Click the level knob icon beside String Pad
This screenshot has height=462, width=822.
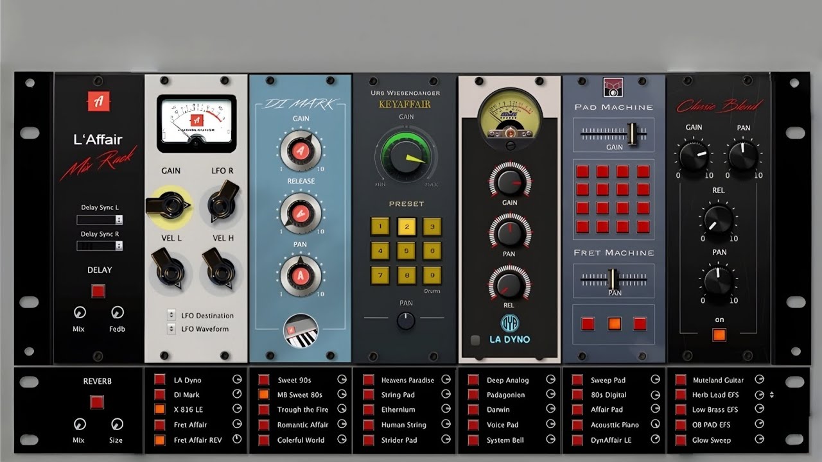pyautogui.click(x=446, y=395)
